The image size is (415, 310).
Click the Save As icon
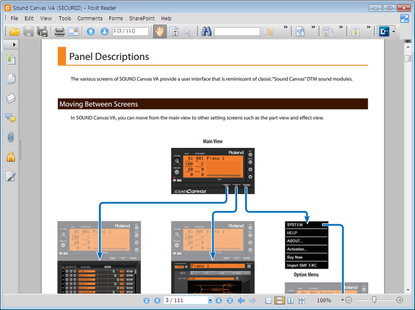[x=42, y=32]
